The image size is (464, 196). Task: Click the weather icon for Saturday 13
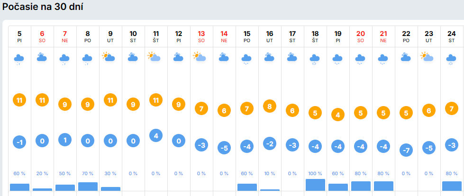[201, 58]
